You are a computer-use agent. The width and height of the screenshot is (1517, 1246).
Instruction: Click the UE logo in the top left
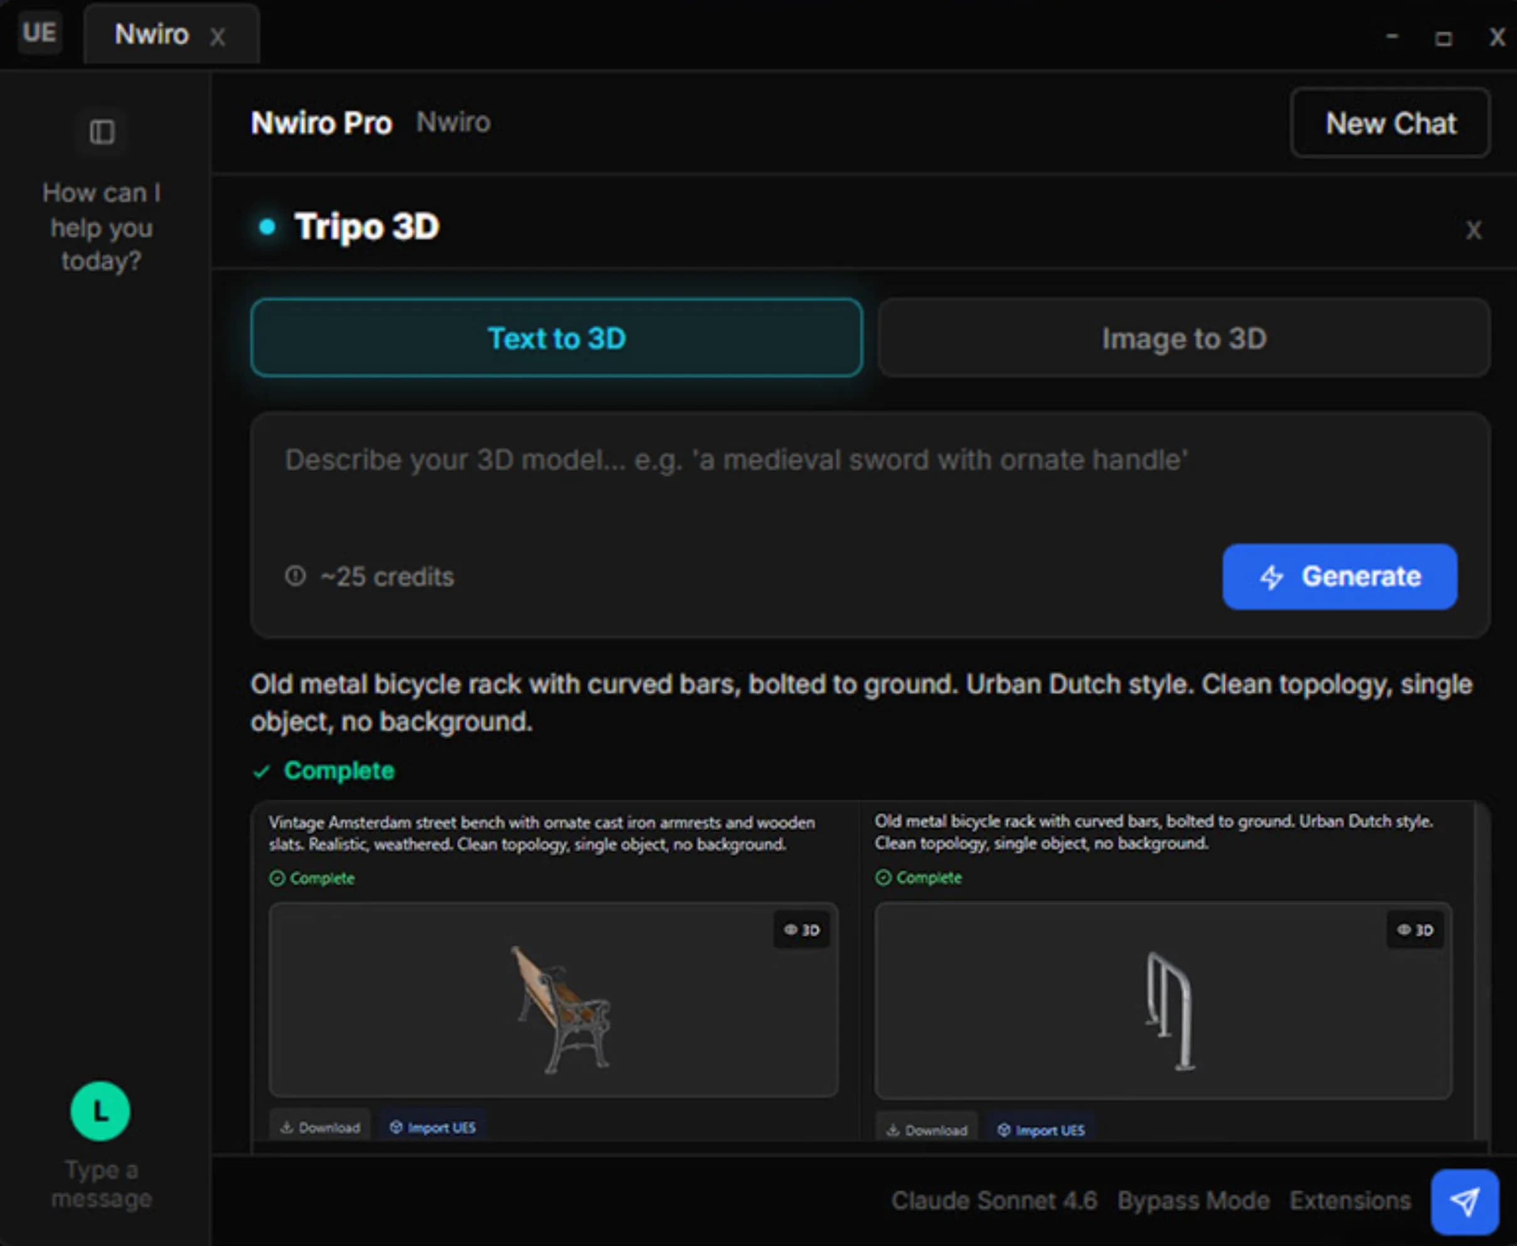40,32
